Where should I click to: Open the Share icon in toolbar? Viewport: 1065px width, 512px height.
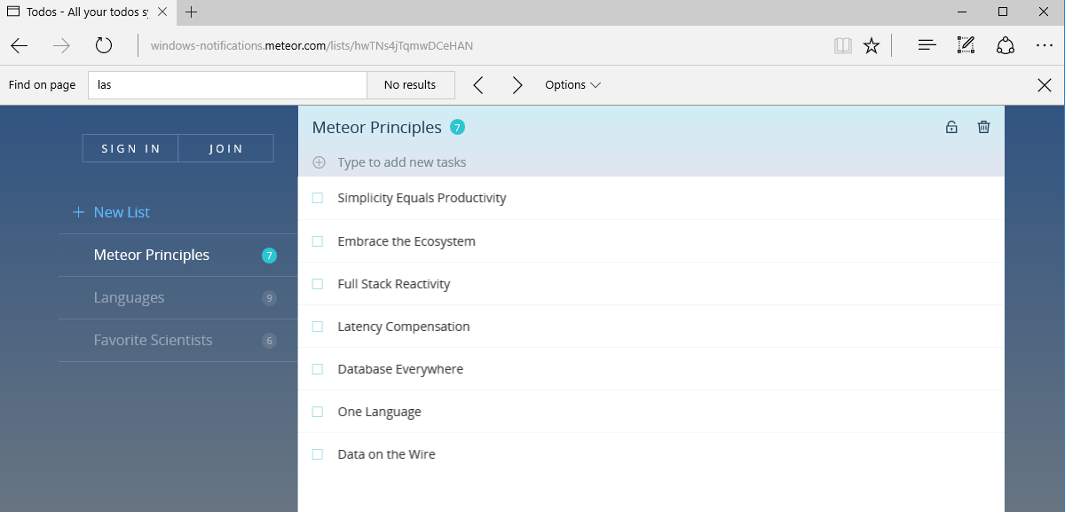click(1006, 45)
